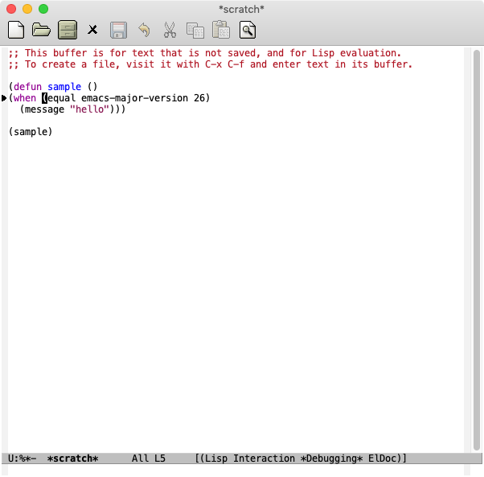
Task: Open a file with the folder icon
Action: [x=41, y=31]
